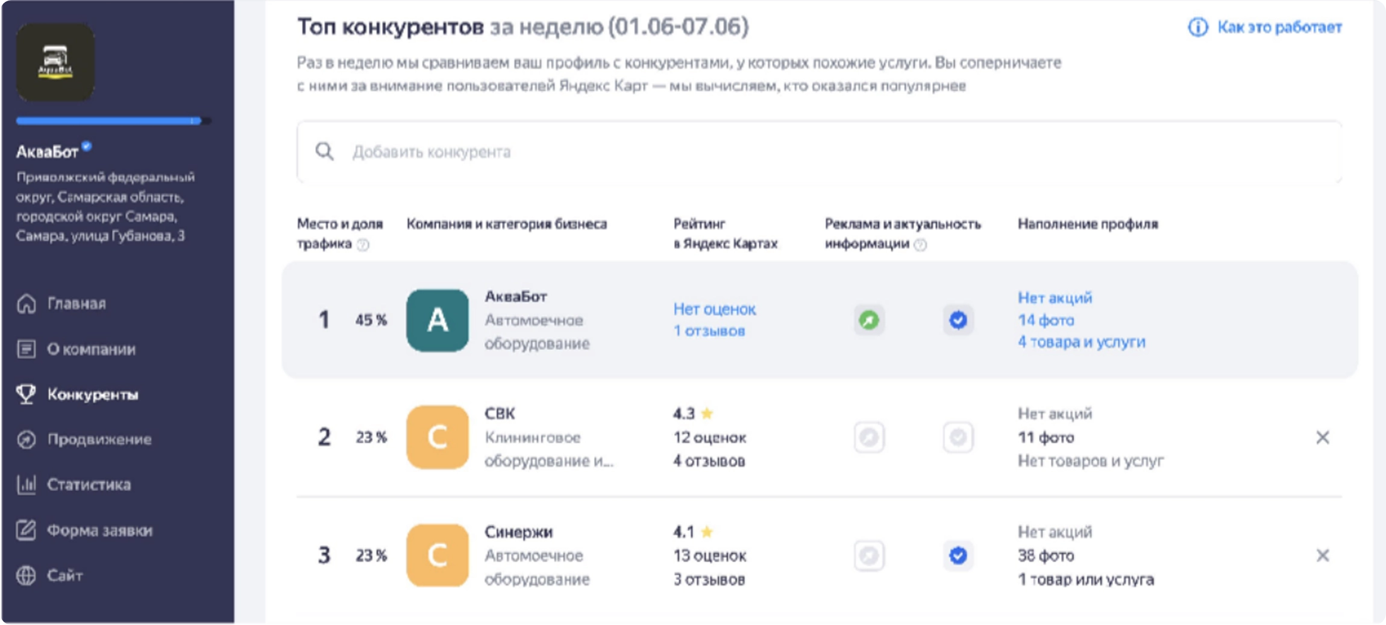Click the globe icon beside Сайт
This screenshot has height=625, width=1386.
[26, 576]
